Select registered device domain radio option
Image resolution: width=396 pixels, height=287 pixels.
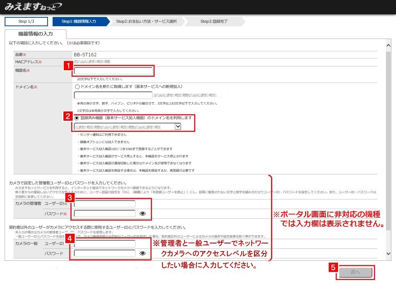point(77,118)
